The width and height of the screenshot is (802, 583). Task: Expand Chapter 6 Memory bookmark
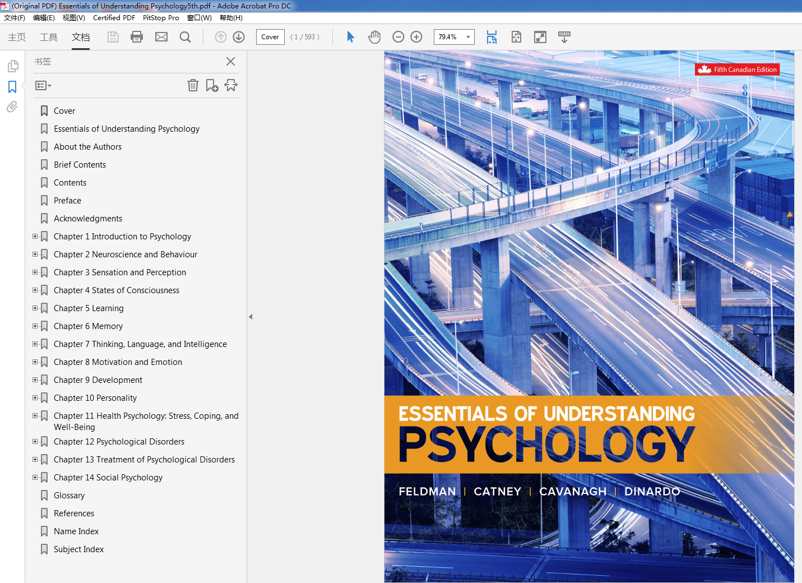pyautogui.click(x=35, y=326)
